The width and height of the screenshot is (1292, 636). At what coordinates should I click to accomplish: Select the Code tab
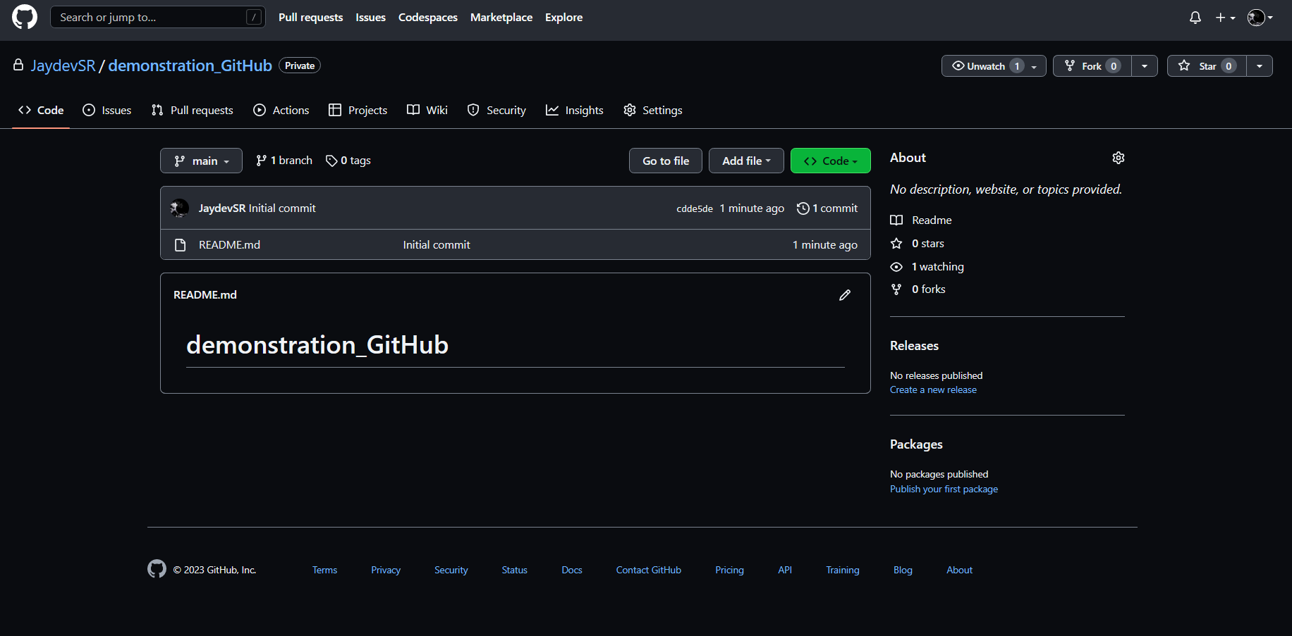(x=41, y=110)
